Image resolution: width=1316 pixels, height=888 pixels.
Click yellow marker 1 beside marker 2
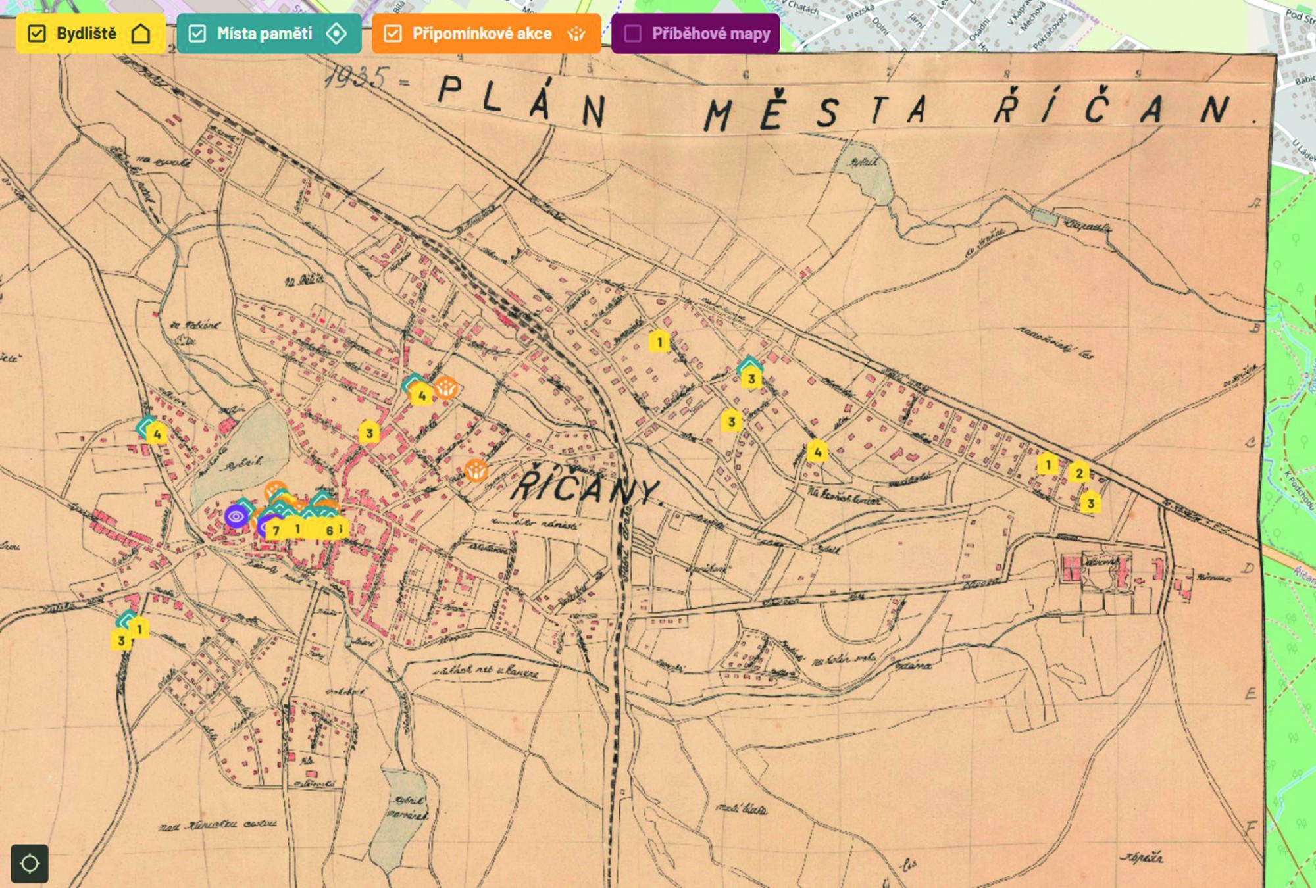coord(1048,464)
